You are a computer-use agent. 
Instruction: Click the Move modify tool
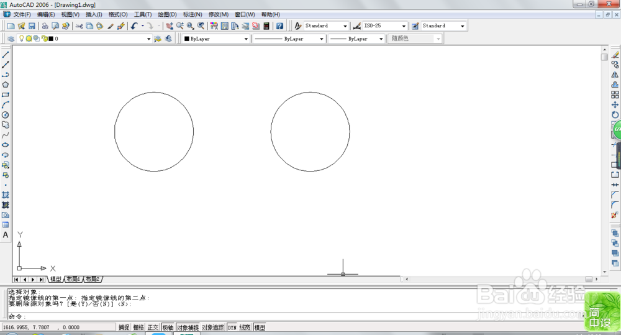[x=615, y=104]
